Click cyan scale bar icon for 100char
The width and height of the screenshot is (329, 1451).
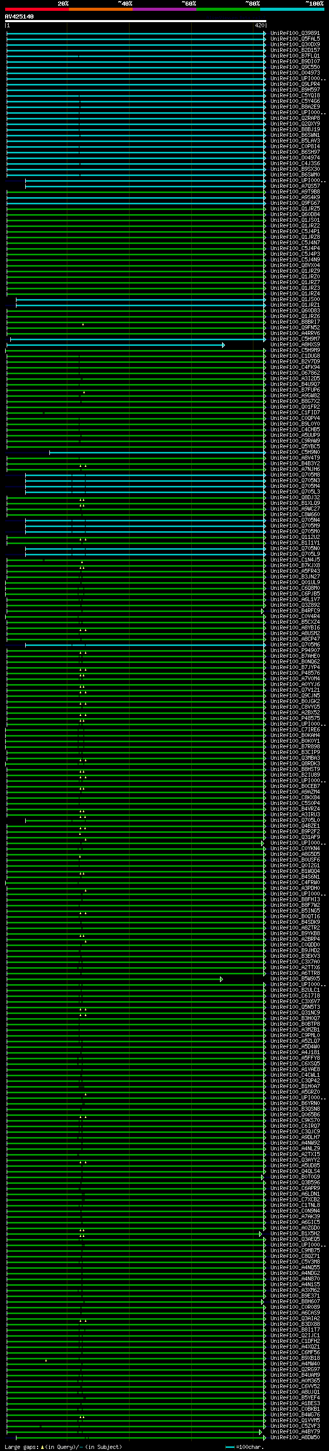pyautogui.click(x=229, y=1446)
